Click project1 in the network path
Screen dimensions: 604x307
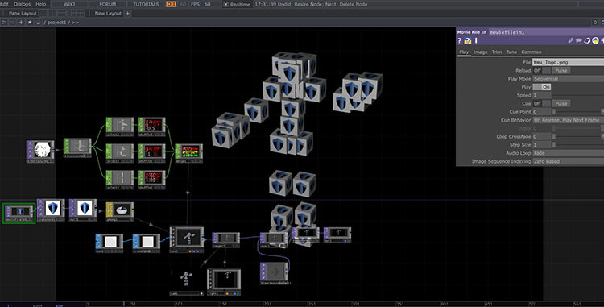pos(58,23)
